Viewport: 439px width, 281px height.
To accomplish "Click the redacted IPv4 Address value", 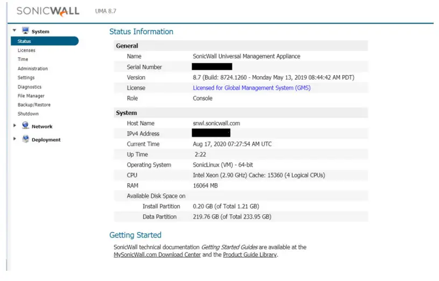I will [x=211, y=133].
